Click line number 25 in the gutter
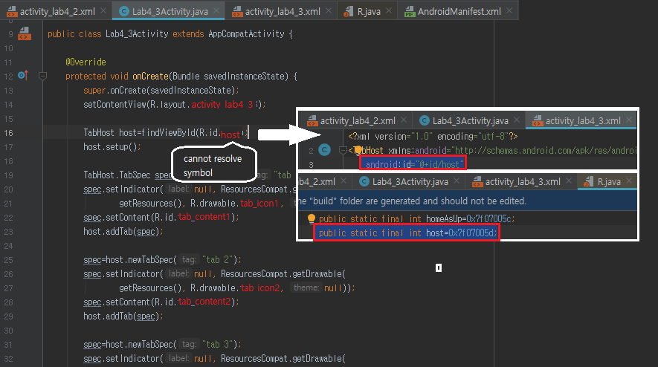658x367 pixels. 8,260
